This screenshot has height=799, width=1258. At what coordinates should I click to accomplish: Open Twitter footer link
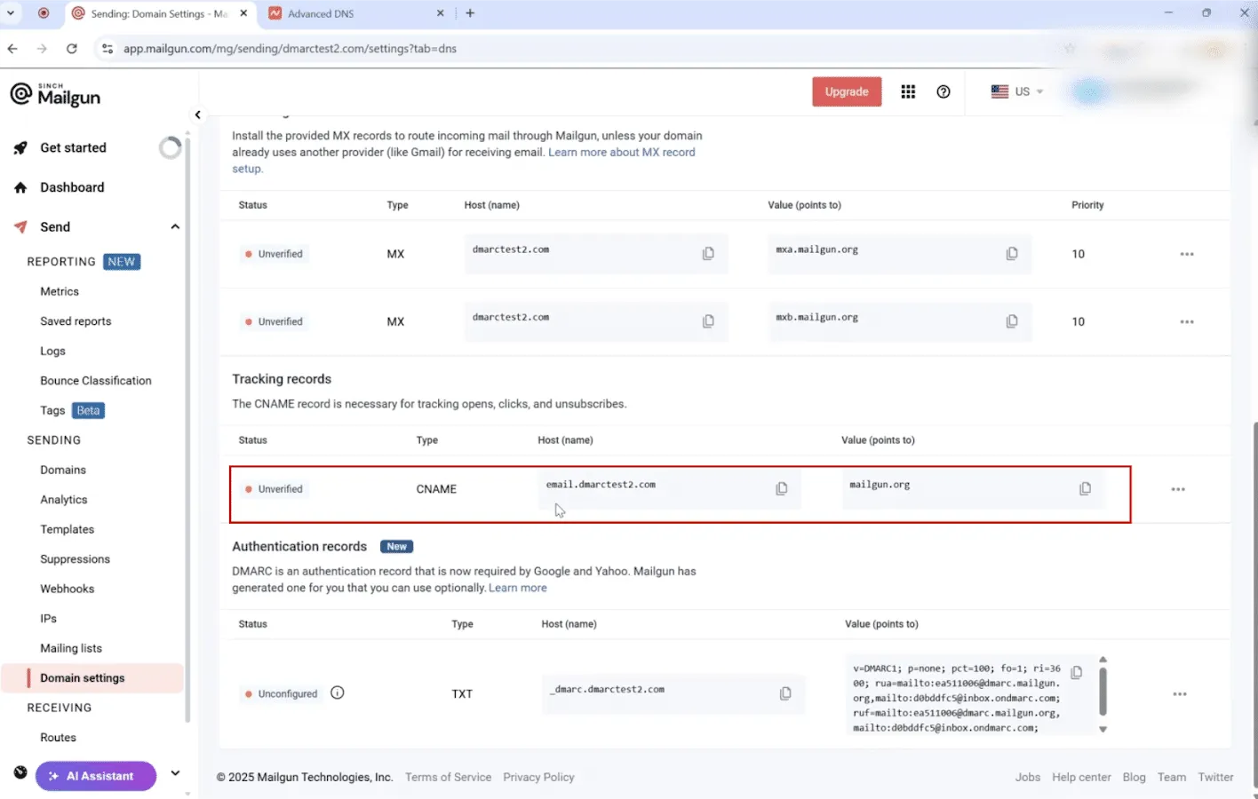coord(1215,777)
